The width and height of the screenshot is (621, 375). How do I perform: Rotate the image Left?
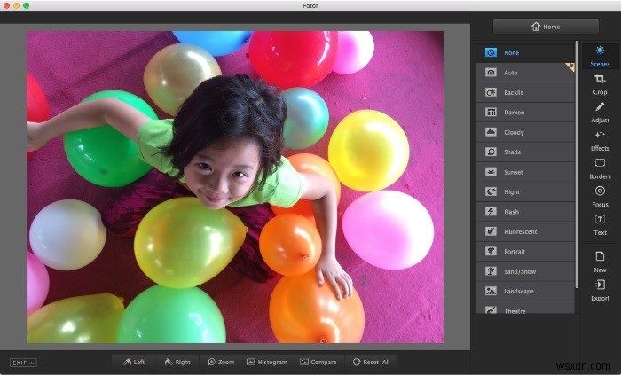tap(134, 362)
